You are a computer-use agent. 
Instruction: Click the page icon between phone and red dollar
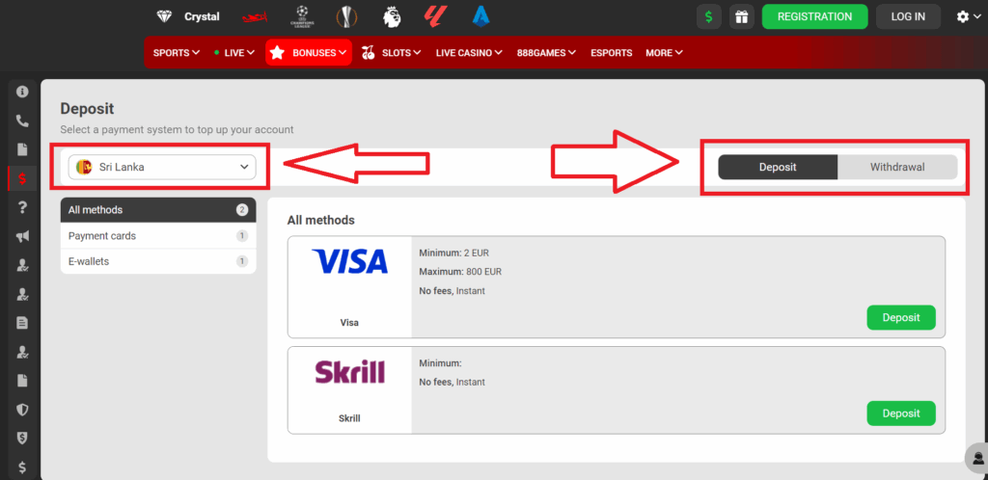click(23, 149)
